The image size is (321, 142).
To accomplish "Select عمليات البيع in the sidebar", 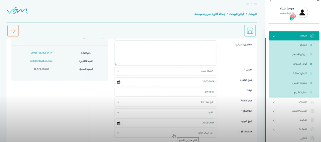I will pyautogui.click(x=300, y=92).
